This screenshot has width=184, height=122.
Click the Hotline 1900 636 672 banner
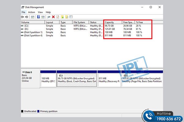point(163,116)
